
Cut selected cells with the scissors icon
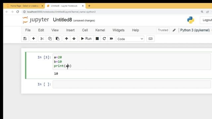point(42,39)
